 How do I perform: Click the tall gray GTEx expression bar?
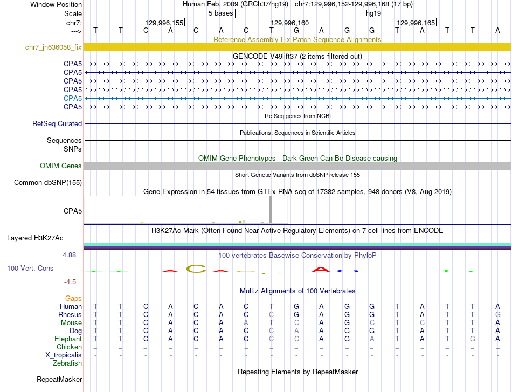(270, 210)
